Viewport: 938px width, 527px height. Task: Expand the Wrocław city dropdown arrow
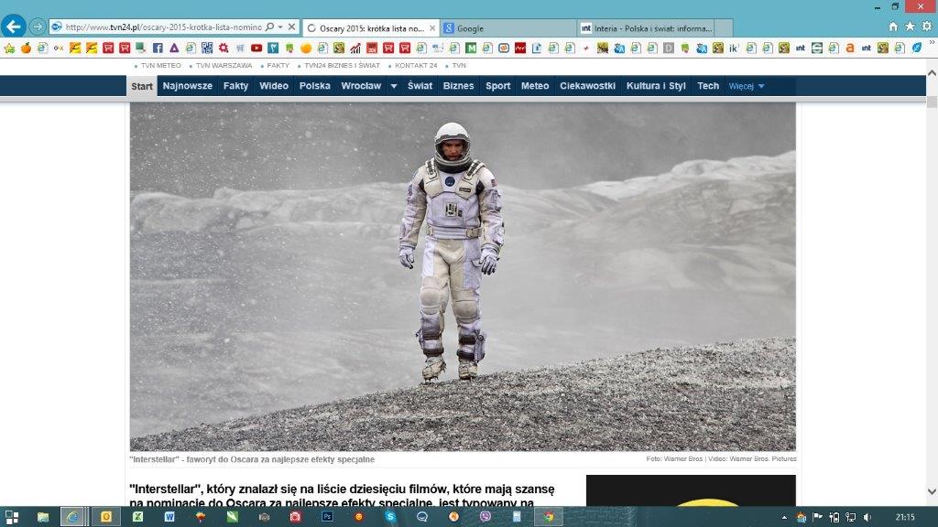394,86
